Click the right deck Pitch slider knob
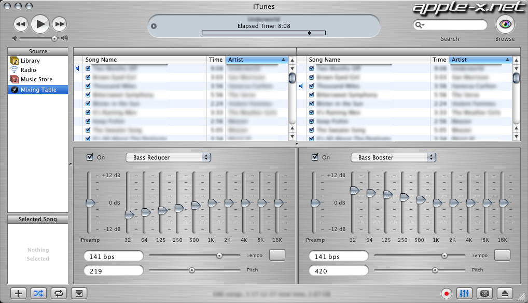 pos(435,270)
